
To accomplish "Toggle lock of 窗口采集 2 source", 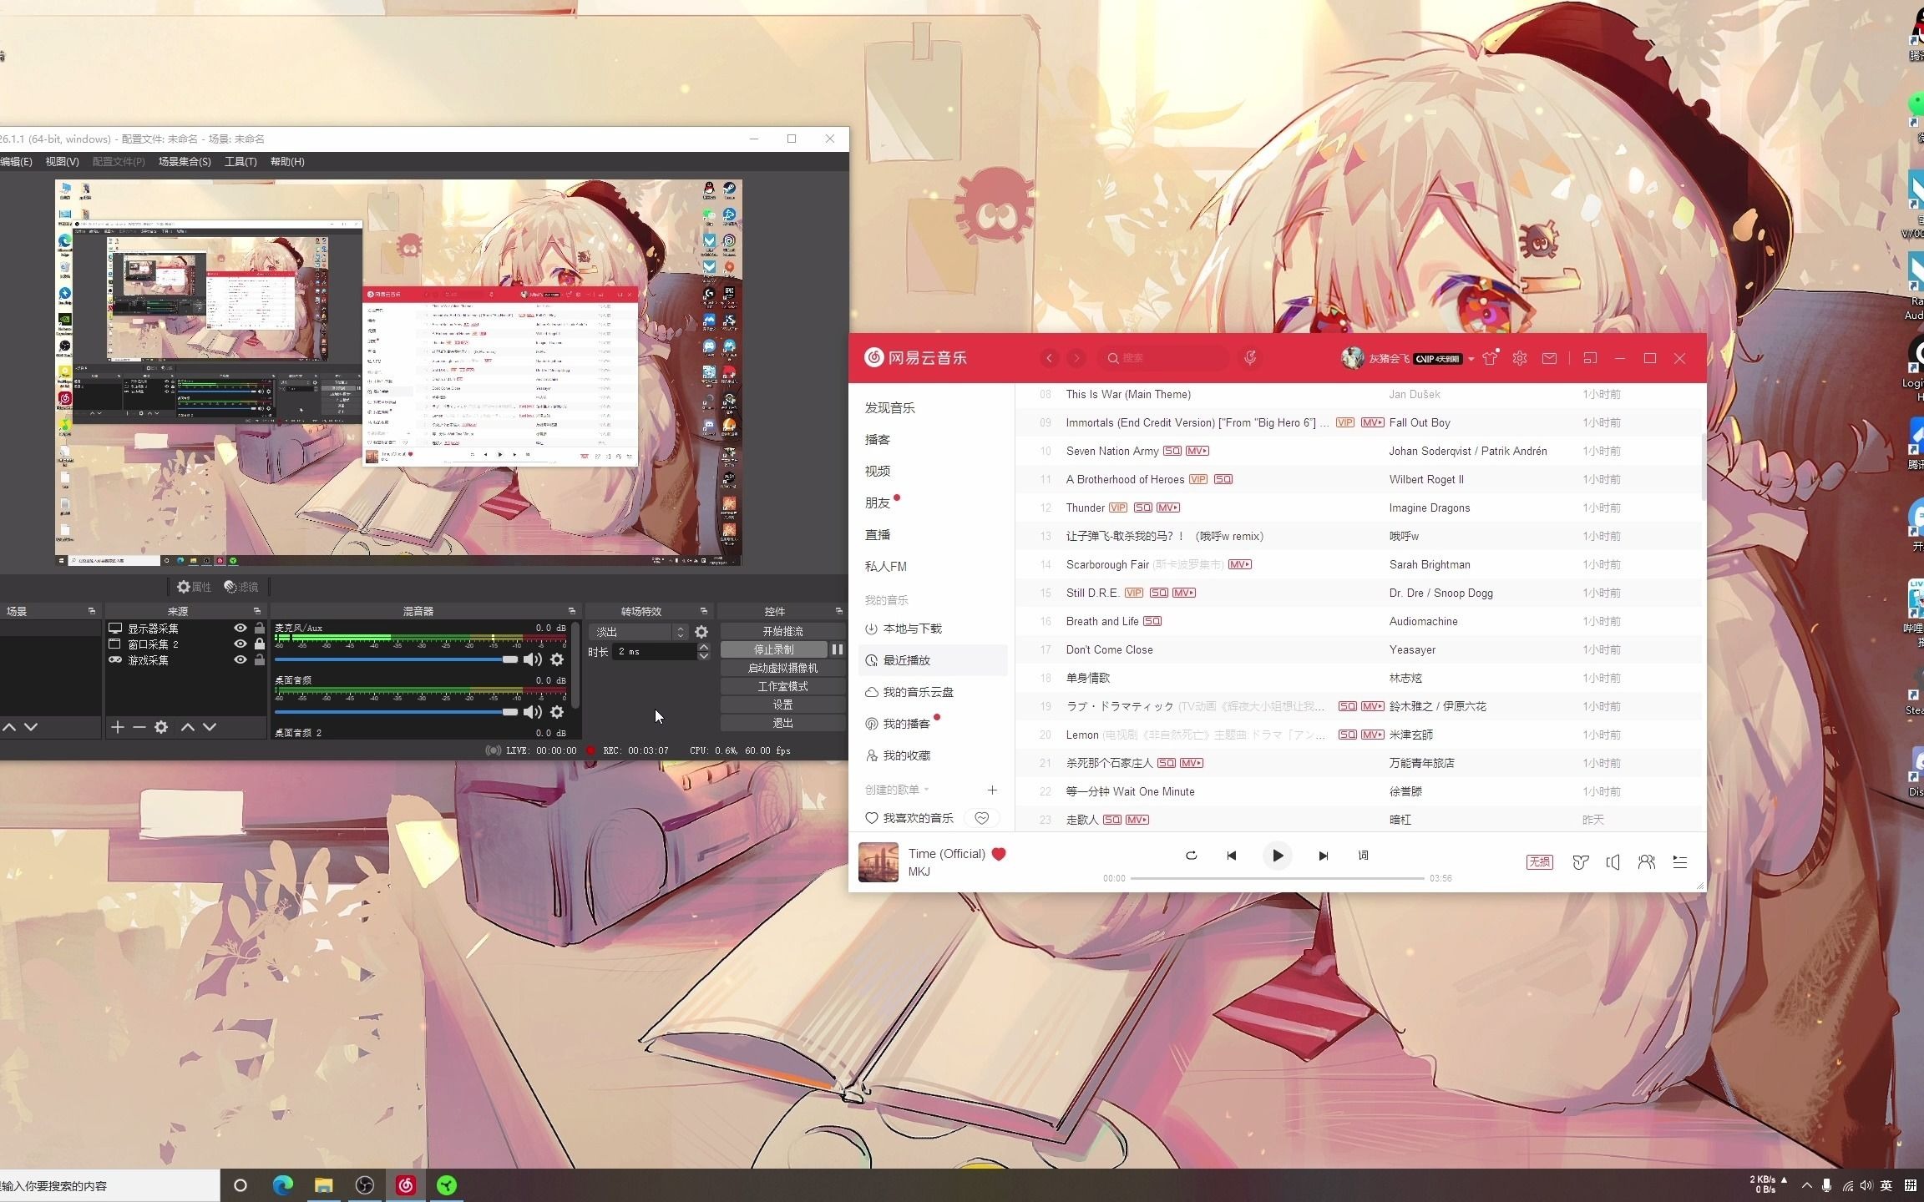I will pos(260,644).
